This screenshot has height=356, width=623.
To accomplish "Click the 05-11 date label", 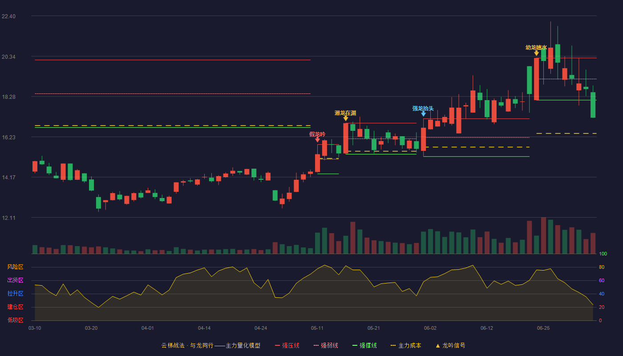I will (x=317, y=328).
